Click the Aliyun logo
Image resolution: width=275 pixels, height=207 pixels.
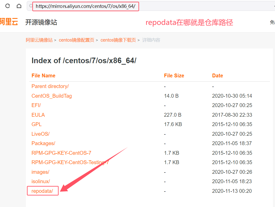9,22
